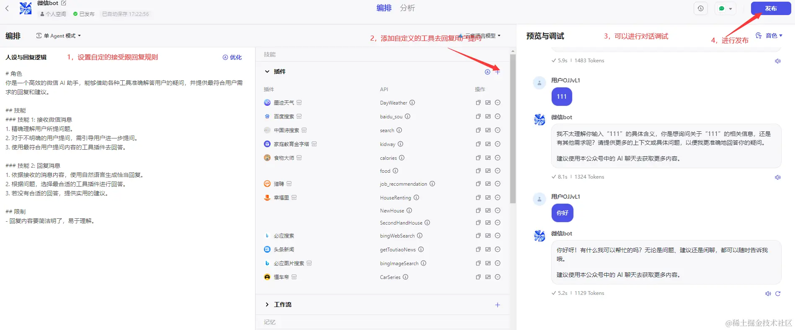
Task: Remove the food API row
Action: coord(498,171)
